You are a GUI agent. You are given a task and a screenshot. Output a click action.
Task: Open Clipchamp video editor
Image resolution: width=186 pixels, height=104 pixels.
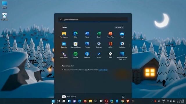point(64,55)
